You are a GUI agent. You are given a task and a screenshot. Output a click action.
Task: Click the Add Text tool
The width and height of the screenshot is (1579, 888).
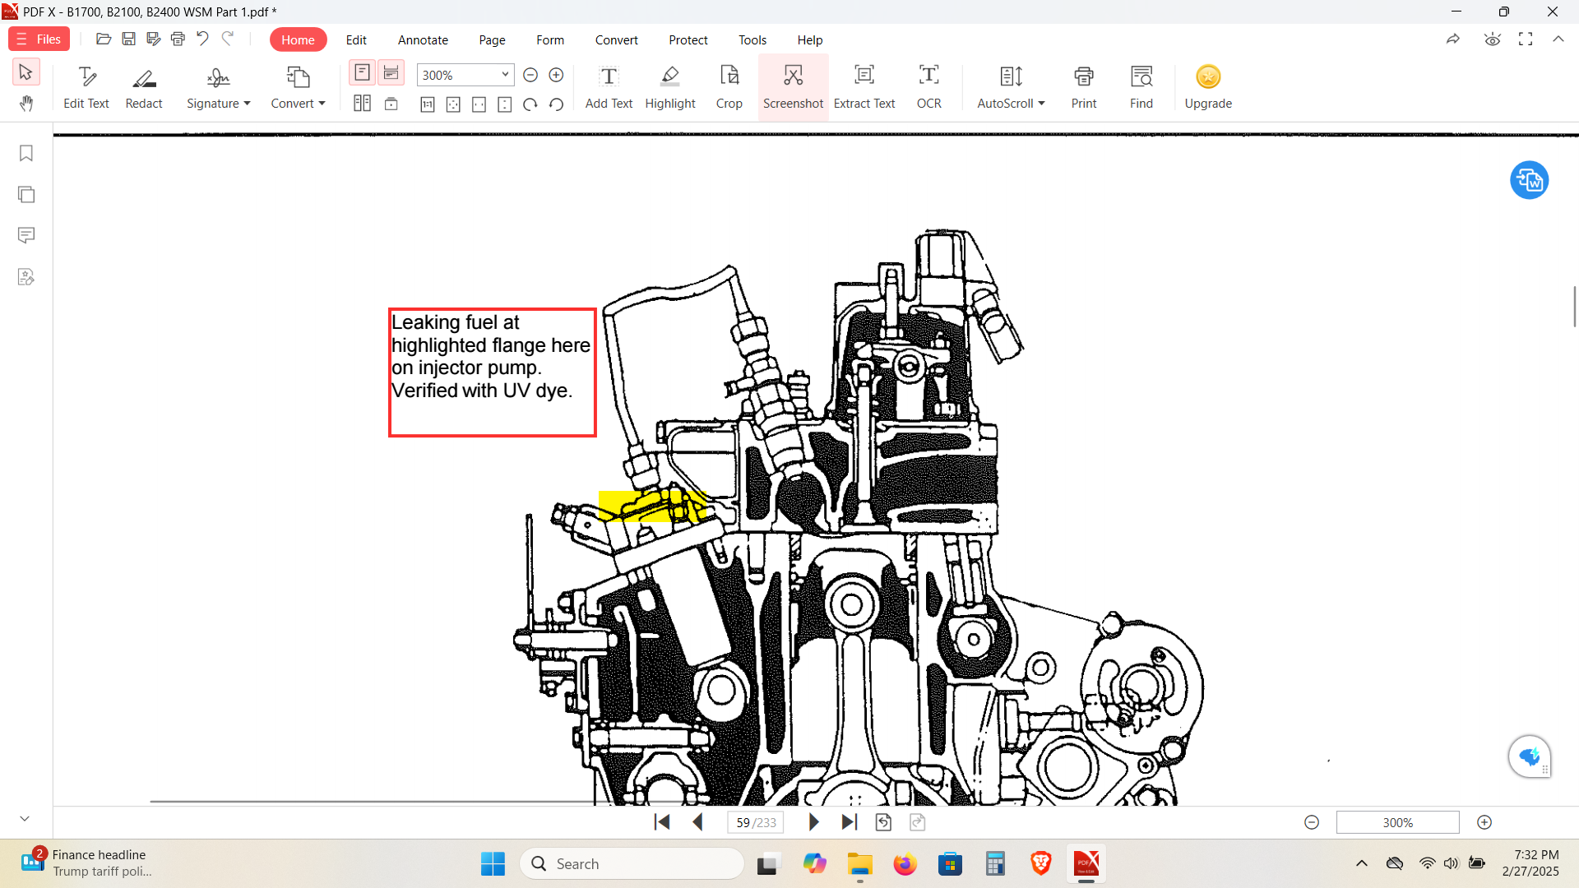coord(609,85)
